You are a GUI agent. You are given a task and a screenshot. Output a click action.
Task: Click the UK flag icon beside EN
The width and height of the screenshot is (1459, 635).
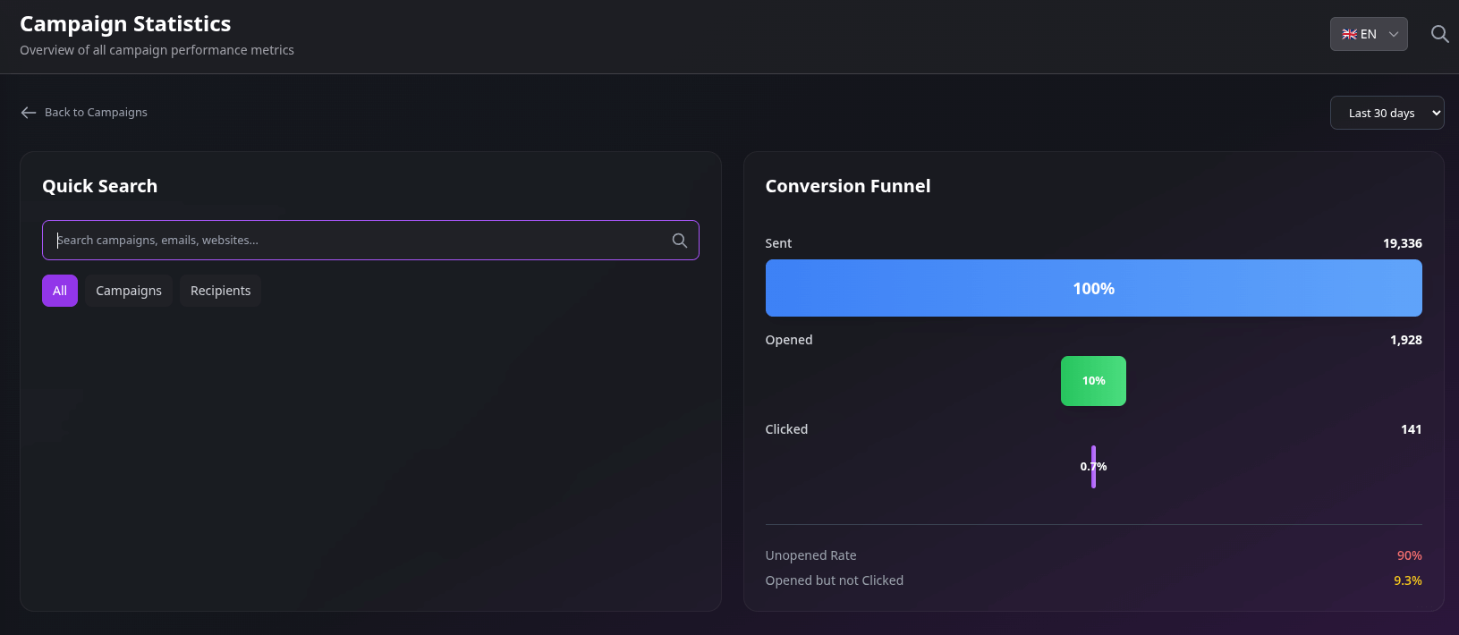(x=1349, y=35)
